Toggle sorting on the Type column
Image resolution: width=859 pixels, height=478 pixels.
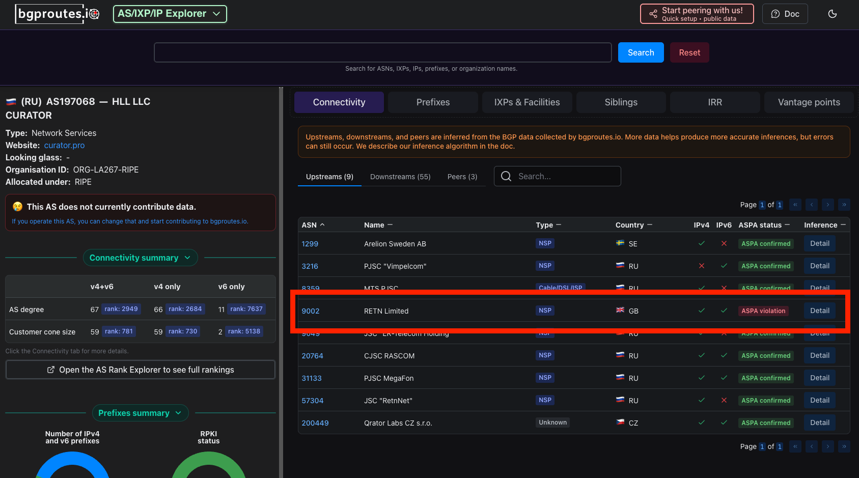pyautogui.click(x=559, y=225)
